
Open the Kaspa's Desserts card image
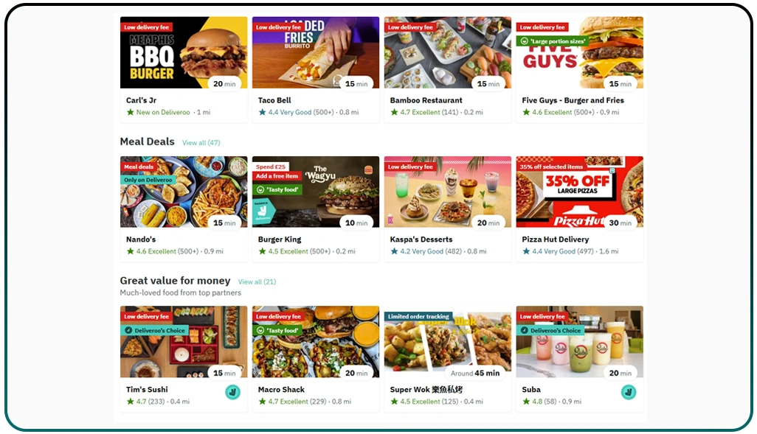click(x=448, y=192)
